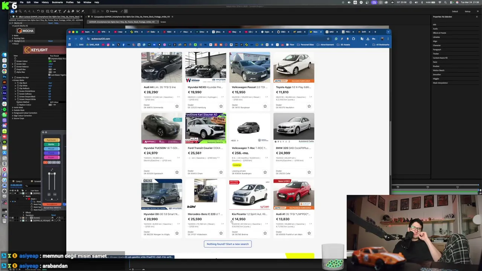Open the YouTube bookmark icon
Viewport: 482px width, 271px height.
pyautogui.click(x=103, y=45)
